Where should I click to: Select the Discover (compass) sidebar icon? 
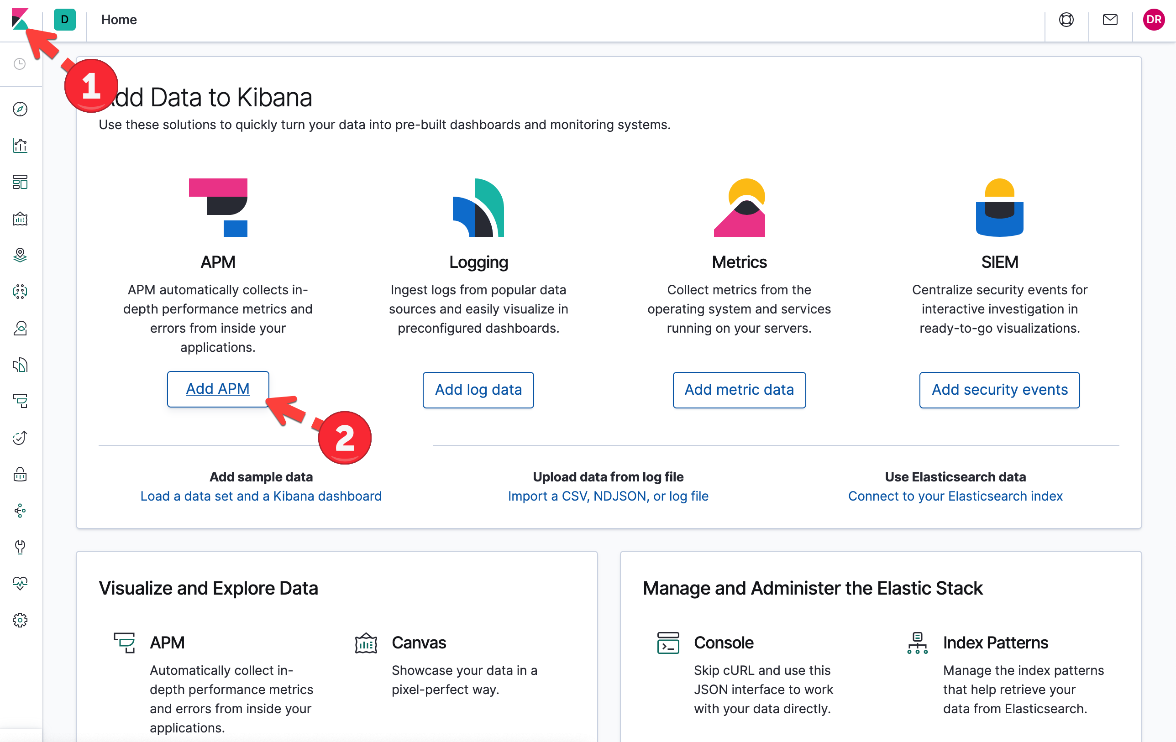[21, 110]
